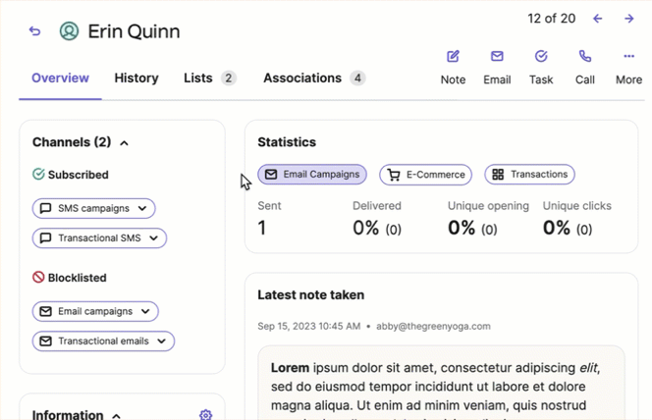This screenshot has height=420, width=652.
Task: Open the SMS campaigns dropdown
Action: [94, 208]
